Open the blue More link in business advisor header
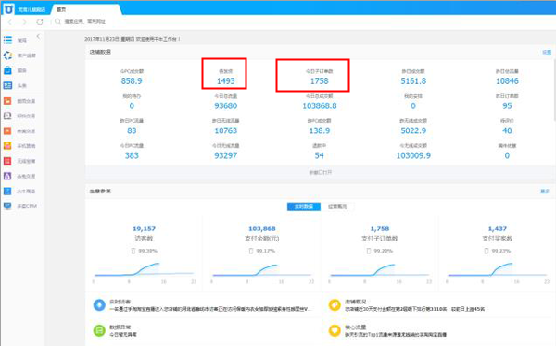Image resolution: width=556 pixels, height=346 pixels. [545, 192]
